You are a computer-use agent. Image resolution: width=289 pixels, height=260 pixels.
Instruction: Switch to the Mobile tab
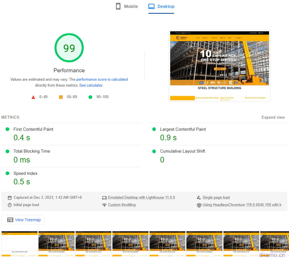[x=127, y=6]
